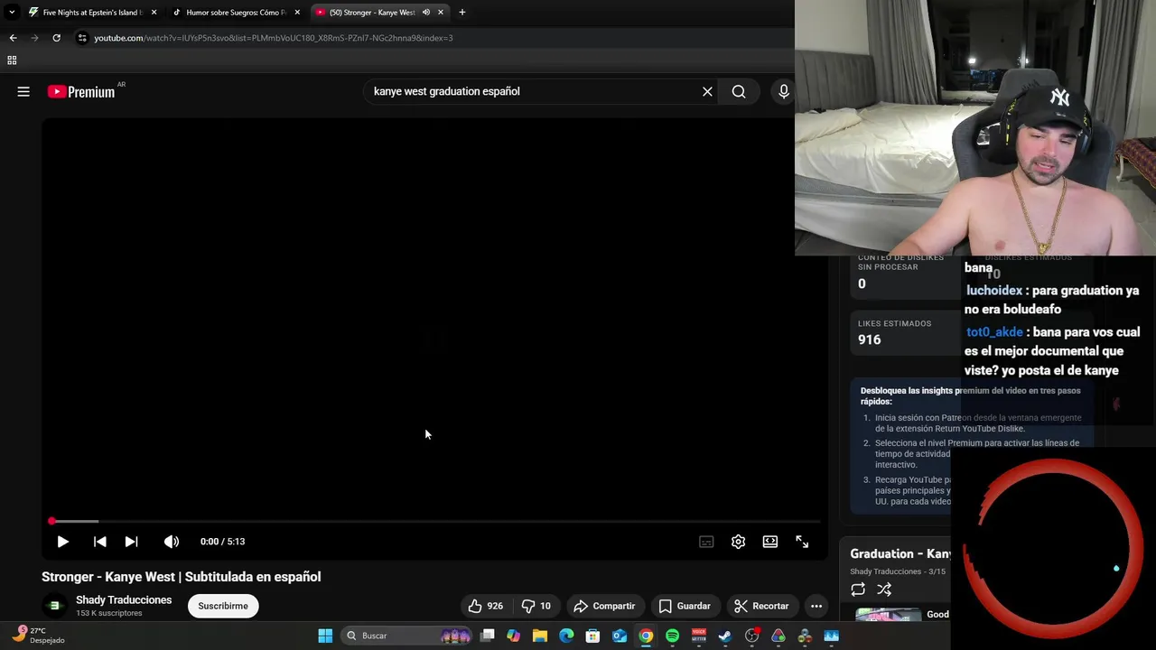Toggle playlist loop repeat
1156x650 pixels.
pos(858,590)
